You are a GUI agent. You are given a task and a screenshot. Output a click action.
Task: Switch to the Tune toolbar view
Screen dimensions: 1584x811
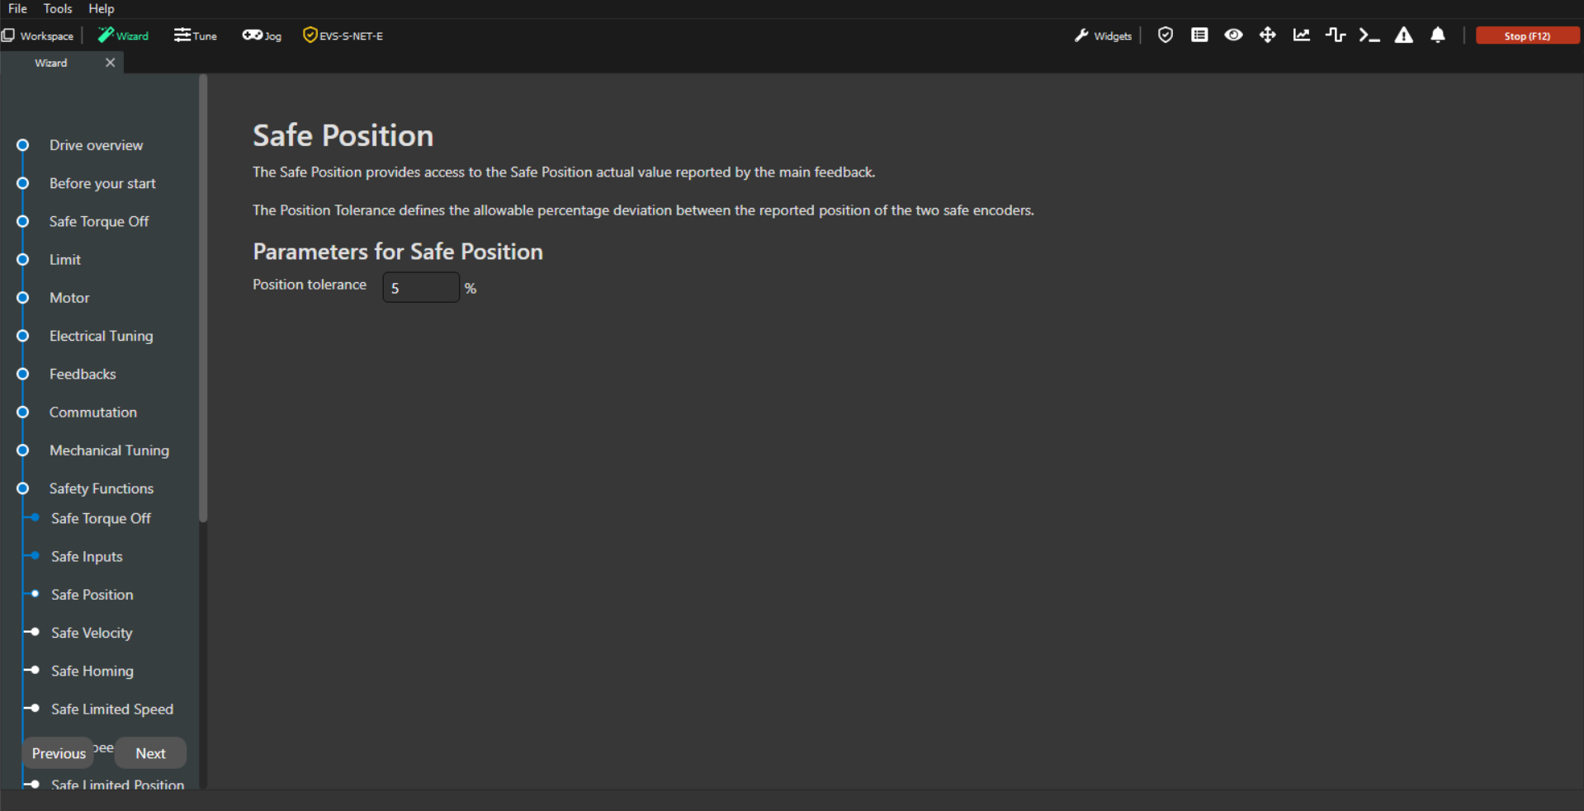(x=196, y=35)
